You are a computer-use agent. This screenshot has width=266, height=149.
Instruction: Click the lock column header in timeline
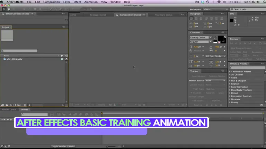coord(11,119)
